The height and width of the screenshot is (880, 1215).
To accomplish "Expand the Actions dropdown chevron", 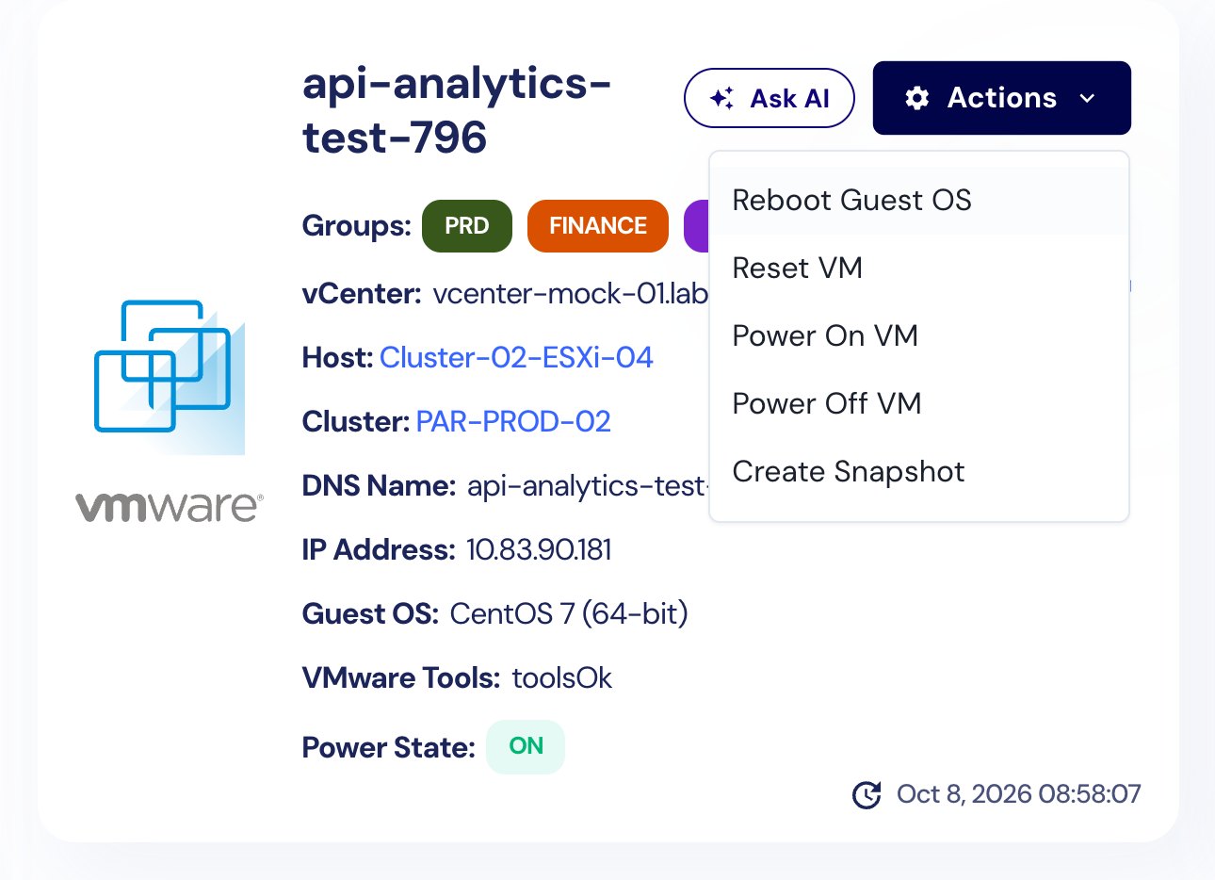I will (x=1087, y=98).
